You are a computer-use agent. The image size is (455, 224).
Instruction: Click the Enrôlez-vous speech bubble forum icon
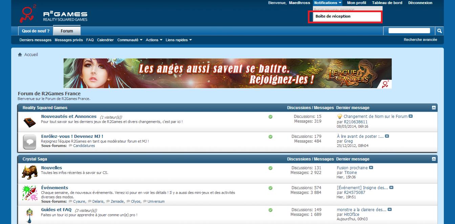point(29,142)
